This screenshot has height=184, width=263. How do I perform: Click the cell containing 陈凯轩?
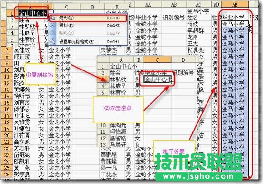click(x=25, y=161)
